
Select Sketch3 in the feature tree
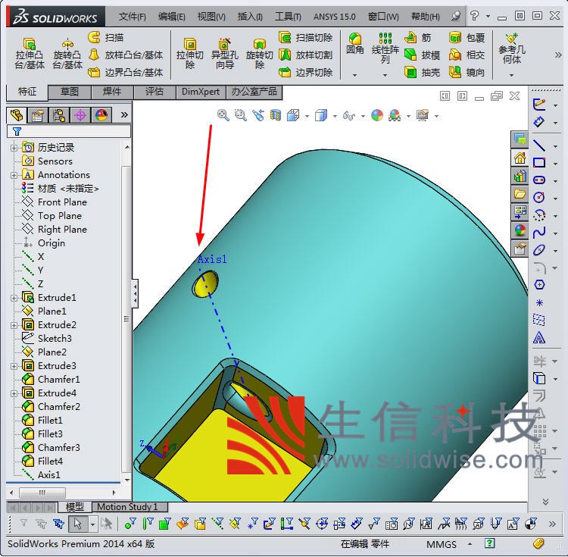47,339
